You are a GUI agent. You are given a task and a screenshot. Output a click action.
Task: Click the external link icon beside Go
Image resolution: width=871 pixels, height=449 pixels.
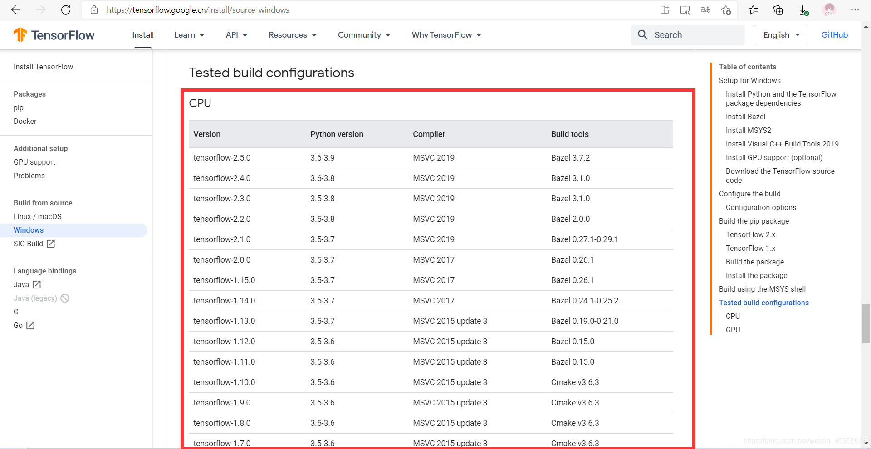click(x=30, y=326)
